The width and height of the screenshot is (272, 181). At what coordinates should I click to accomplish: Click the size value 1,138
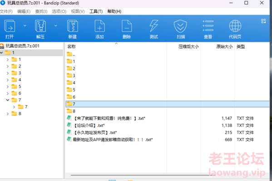[x=227, y=126]
